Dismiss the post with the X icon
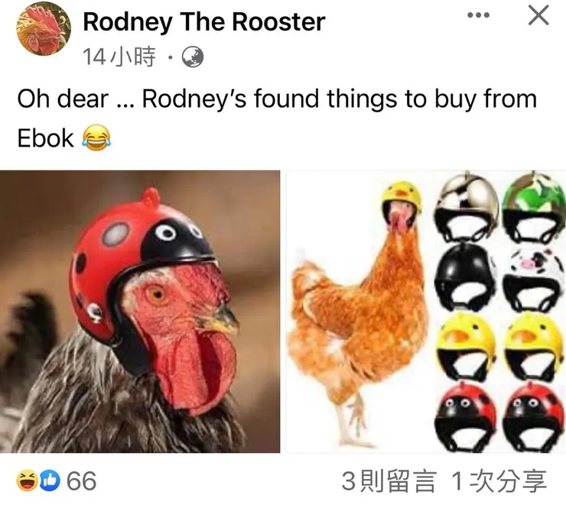This screenshot has width=566, height=505. pos(538,15)
